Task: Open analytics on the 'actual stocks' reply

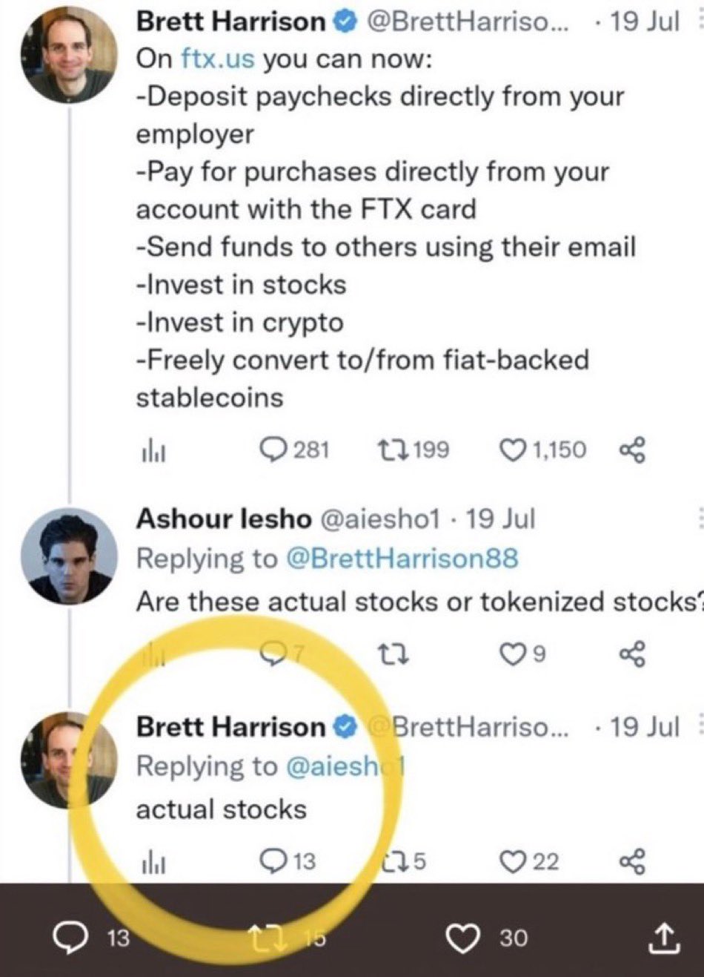Action: click(x=153, y=861)
